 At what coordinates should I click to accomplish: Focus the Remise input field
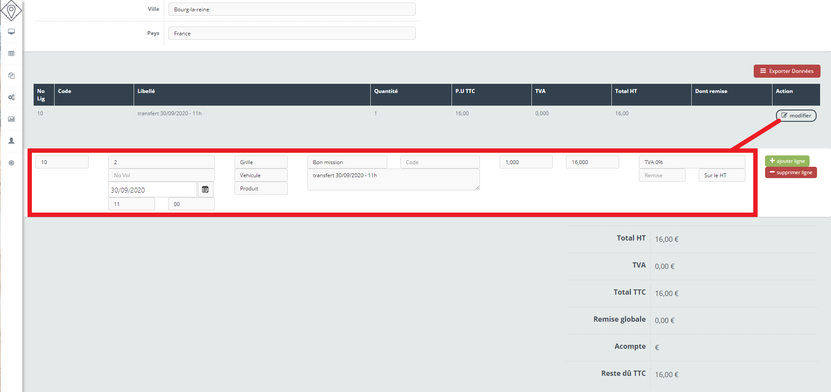tap(662, 175)
